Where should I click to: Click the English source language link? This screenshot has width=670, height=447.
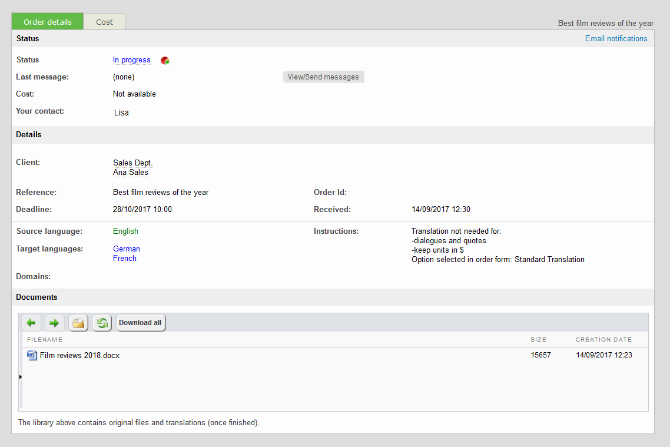pyautogui.click(x=125, y=231)
